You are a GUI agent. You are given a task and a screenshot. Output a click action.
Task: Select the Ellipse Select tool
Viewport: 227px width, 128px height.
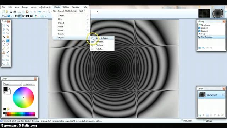tap(4, 33)
